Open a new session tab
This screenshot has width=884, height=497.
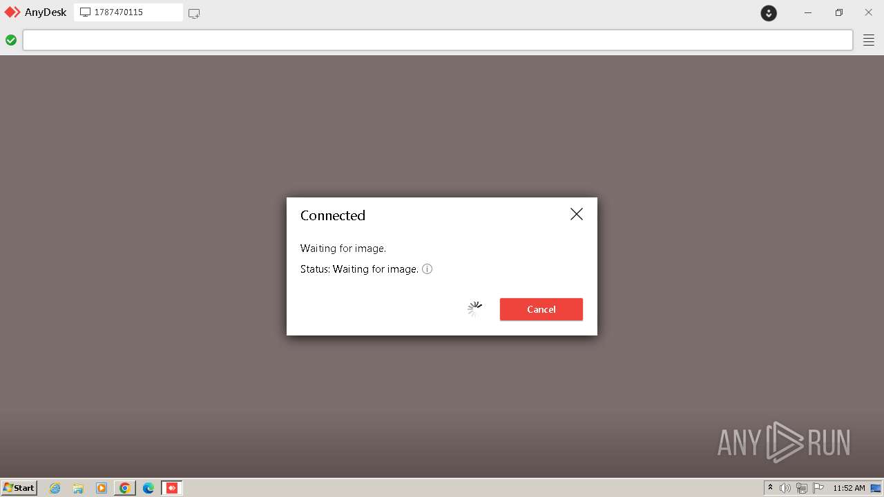point(194,13)
